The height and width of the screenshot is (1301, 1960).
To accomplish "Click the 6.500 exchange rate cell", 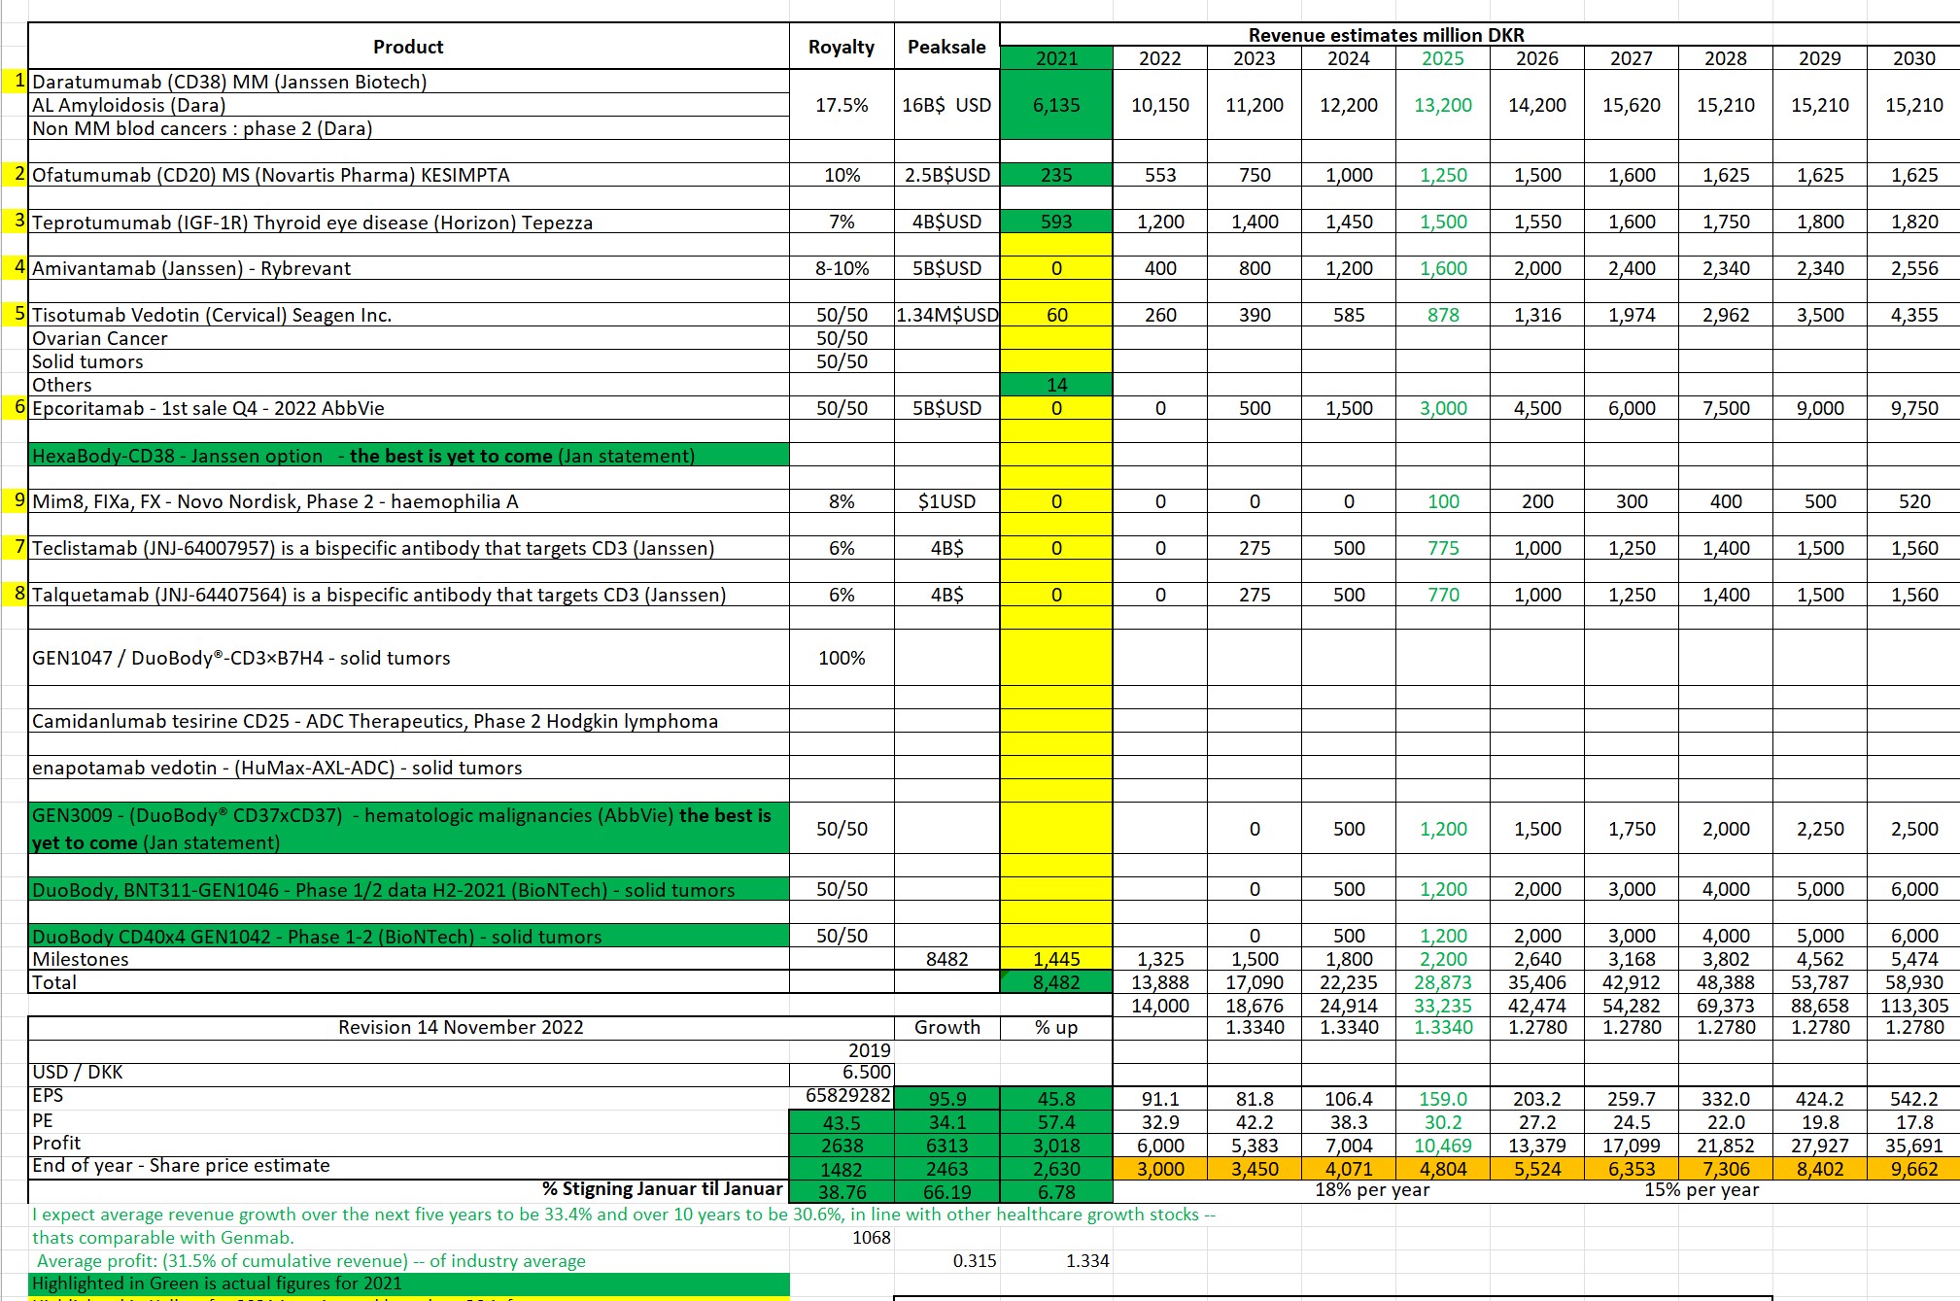I will [x=842, y=1072].
